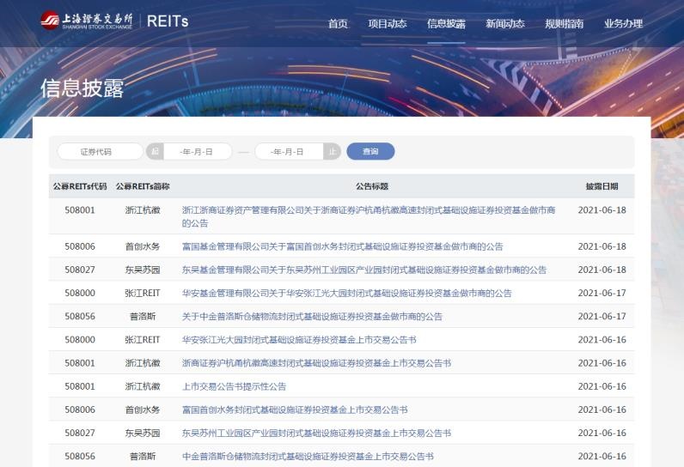Click the 证券代码 search input field
The width and height of the screenshot is (684, 467).
pyautogui.click(x=100, y=151)
